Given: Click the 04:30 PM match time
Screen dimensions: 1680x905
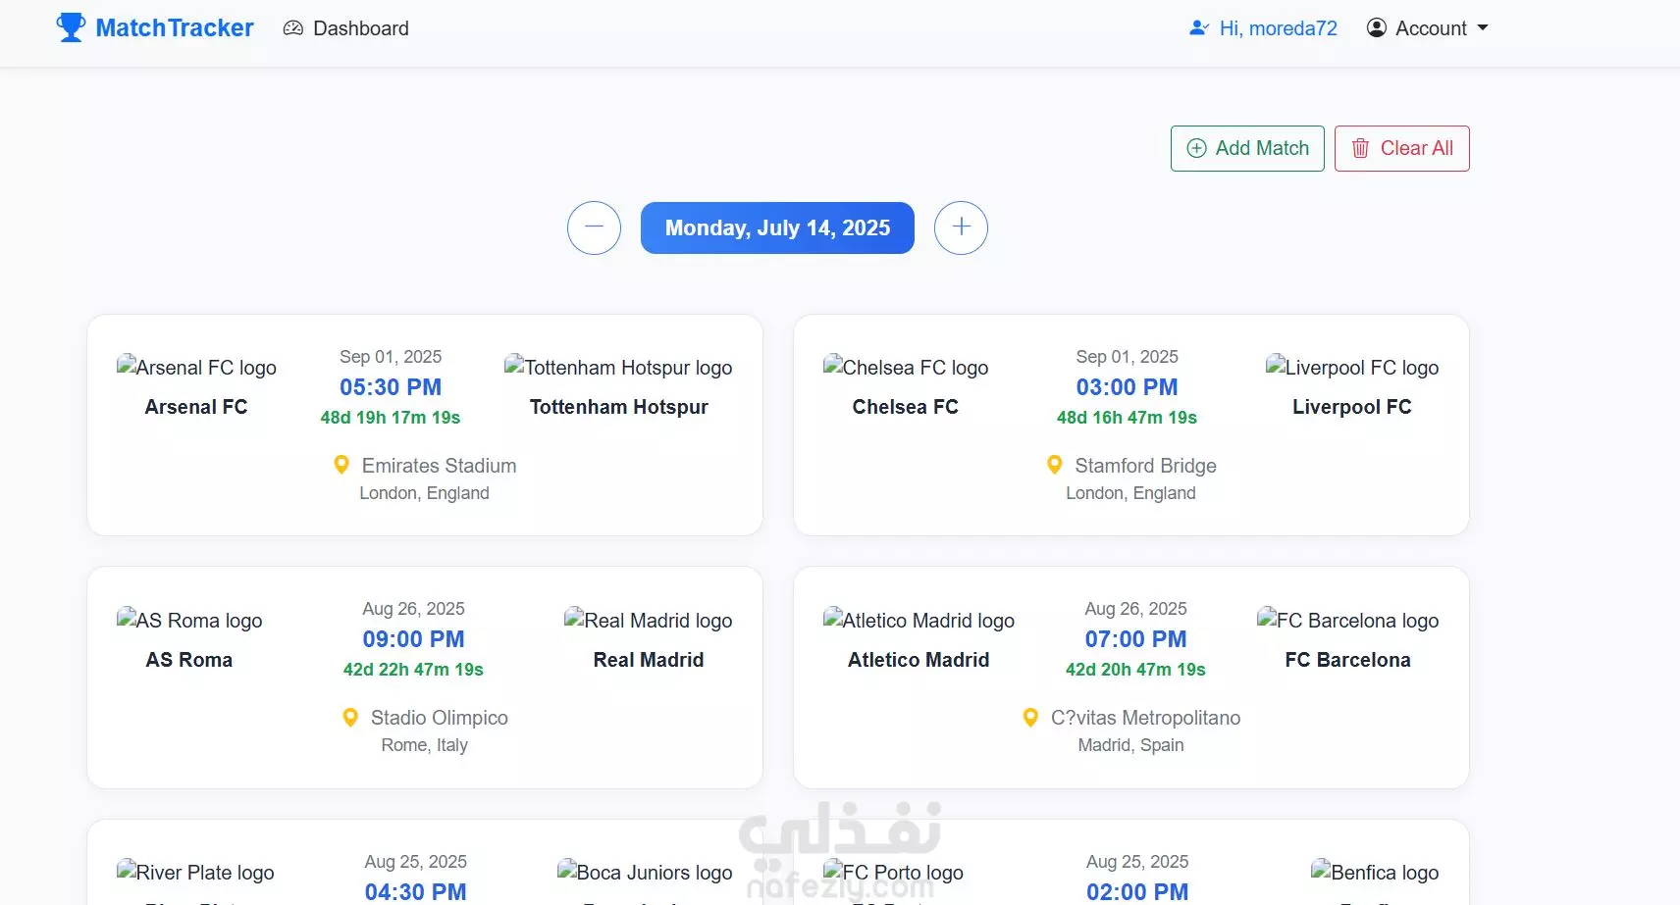Looking at the screenshot, I should pos(415,892).
